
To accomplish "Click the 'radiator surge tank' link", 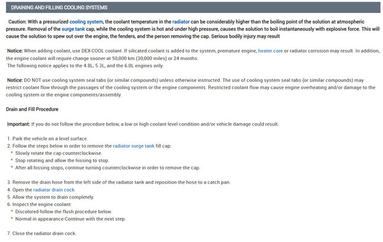I will [133, 145].
